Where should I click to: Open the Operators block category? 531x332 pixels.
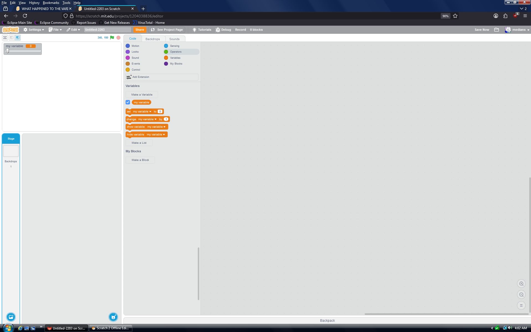175,52
